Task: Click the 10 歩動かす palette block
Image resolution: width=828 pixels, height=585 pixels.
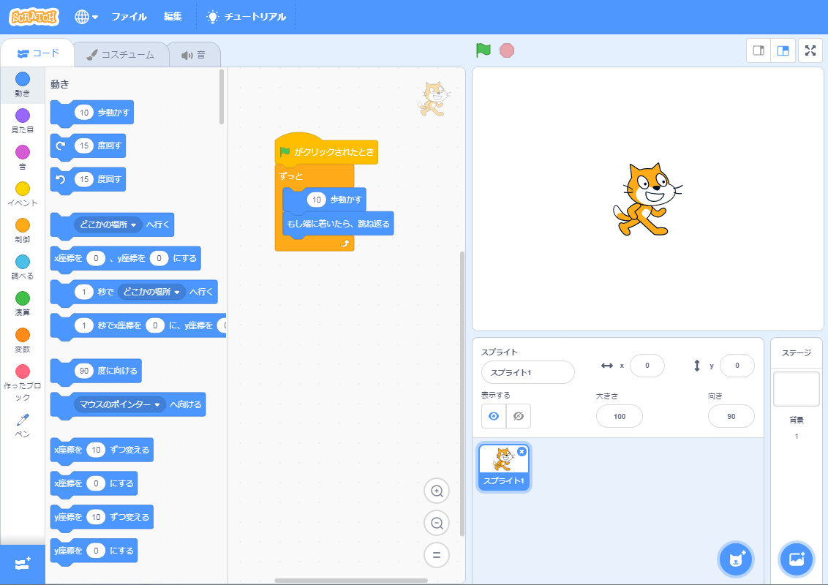Action: pos(92,113)
